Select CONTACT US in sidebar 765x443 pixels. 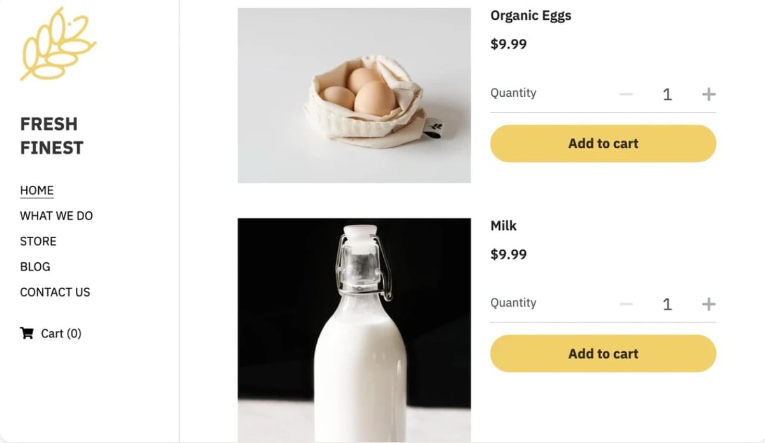coord(55,292)
